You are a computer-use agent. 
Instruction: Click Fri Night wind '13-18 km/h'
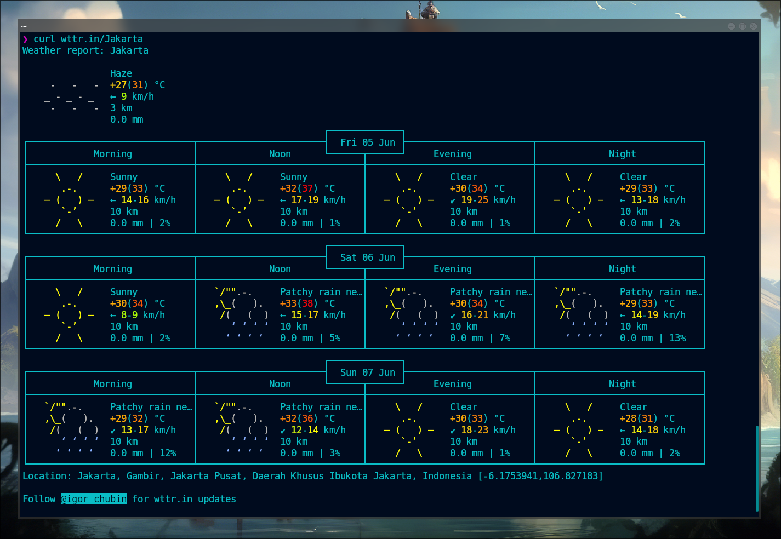[x=658, y=200]
